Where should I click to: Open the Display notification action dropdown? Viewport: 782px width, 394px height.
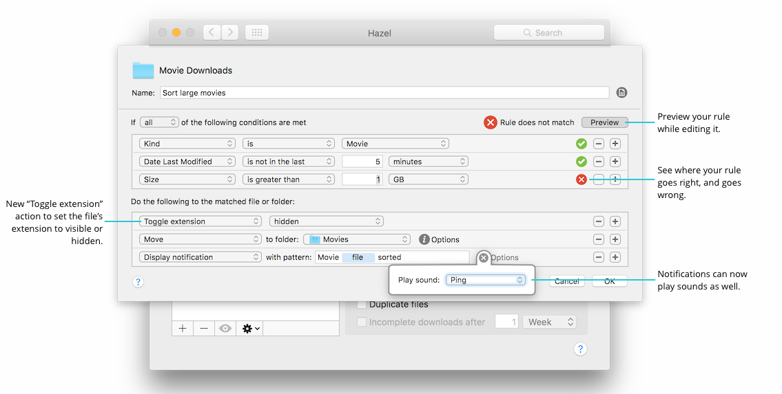tap(200, 257)
